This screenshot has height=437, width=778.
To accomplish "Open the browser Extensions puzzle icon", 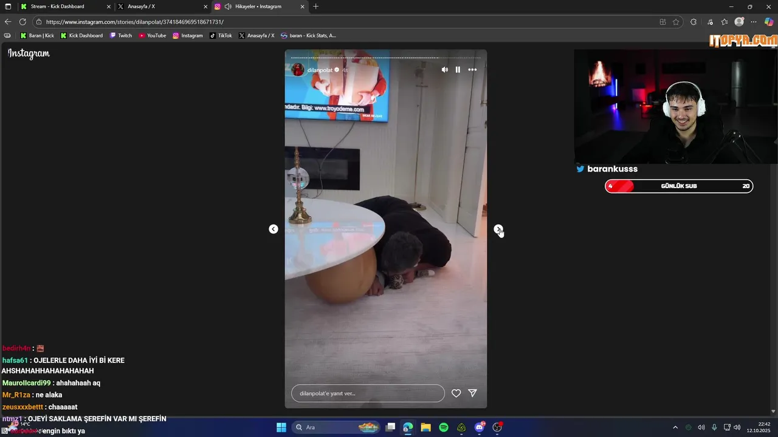I will (694, 22).
